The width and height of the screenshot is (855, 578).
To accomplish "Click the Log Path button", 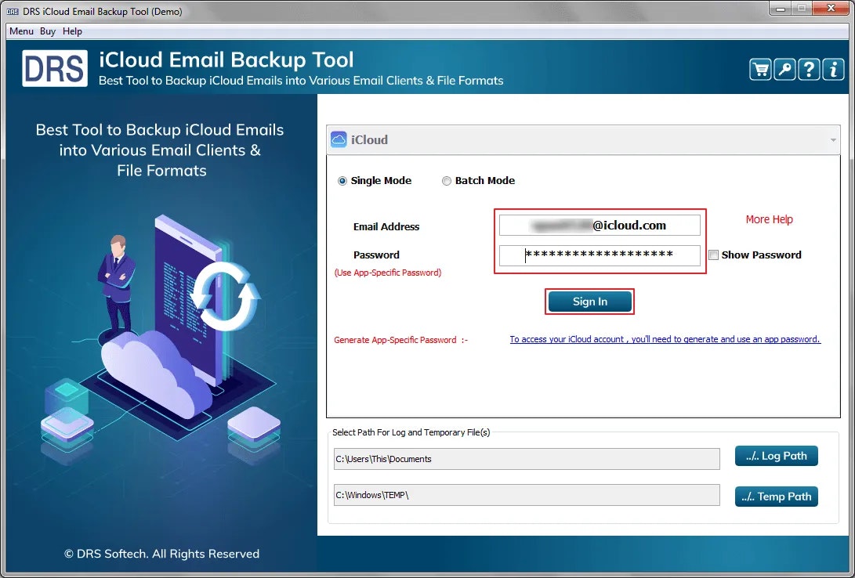I will [x=776, y=456].
